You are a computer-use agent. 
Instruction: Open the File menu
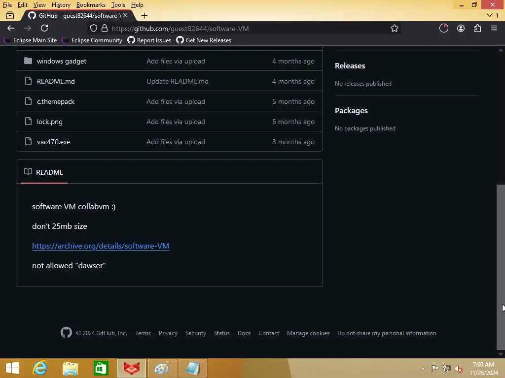click(7, 5)
